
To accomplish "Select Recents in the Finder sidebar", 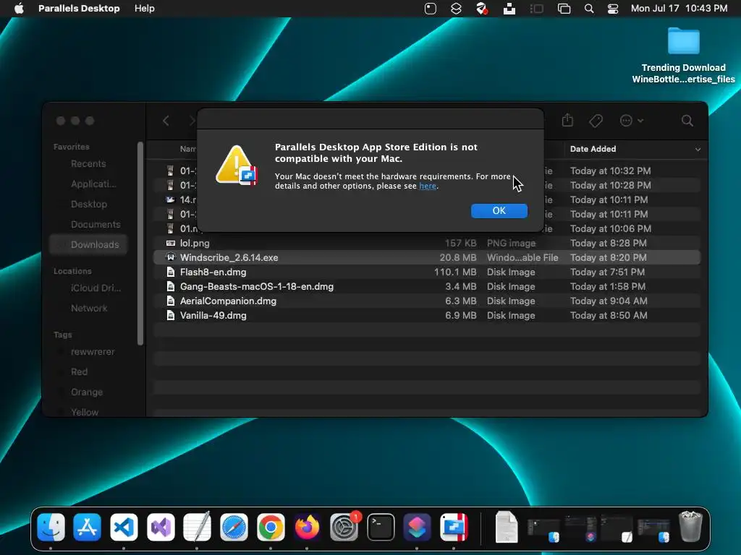I will coord(88,164).
